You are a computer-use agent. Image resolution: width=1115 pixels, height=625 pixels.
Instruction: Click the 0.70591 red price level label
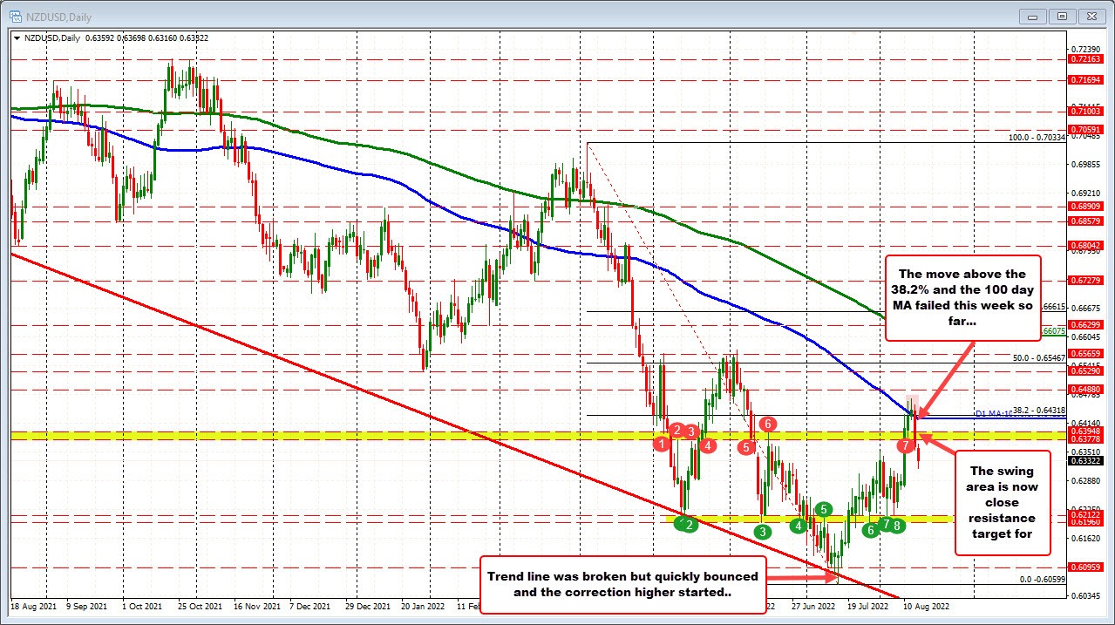point(1084,129)
